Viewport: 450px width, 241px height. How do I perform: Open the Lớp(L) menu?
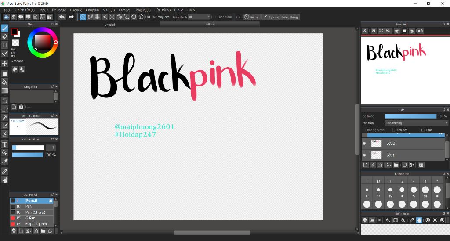click(44, 10)
